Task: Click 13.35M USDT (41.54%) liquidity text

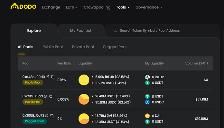Action: point(112,122)
